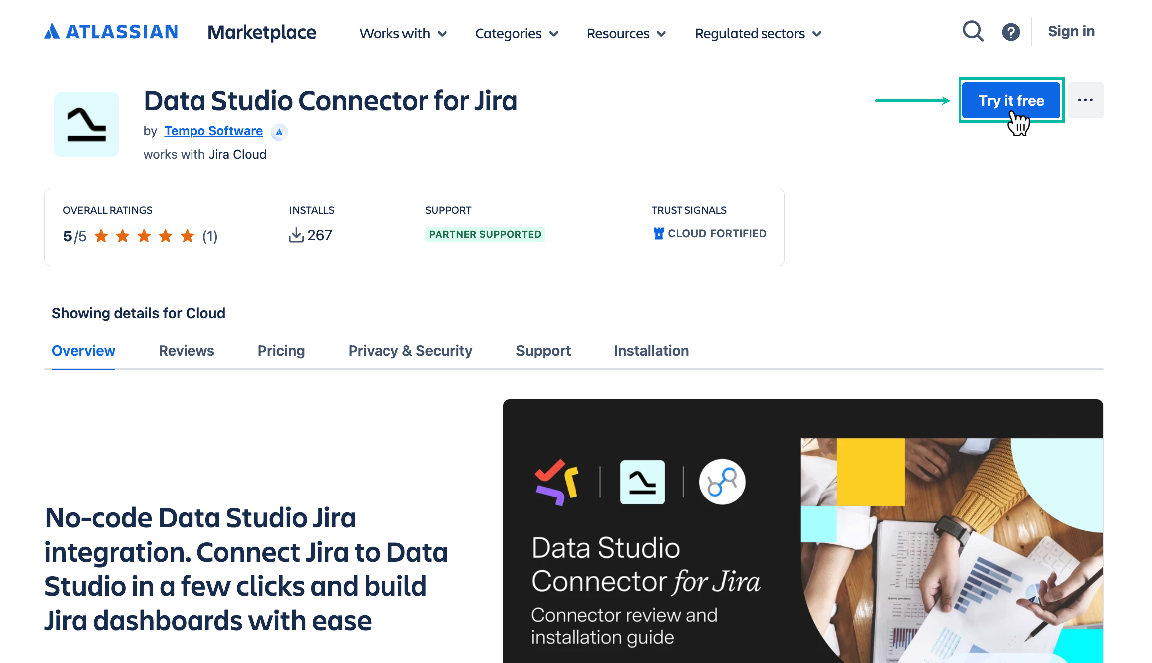Image resolution: width=1152 pixels, height=663 pixels.
Task: Open the search magnifier icon
Action: coord(973,31)
